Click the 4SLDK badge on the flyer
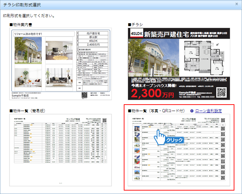Viewport: 242px width, 194px height. (136, 33)
